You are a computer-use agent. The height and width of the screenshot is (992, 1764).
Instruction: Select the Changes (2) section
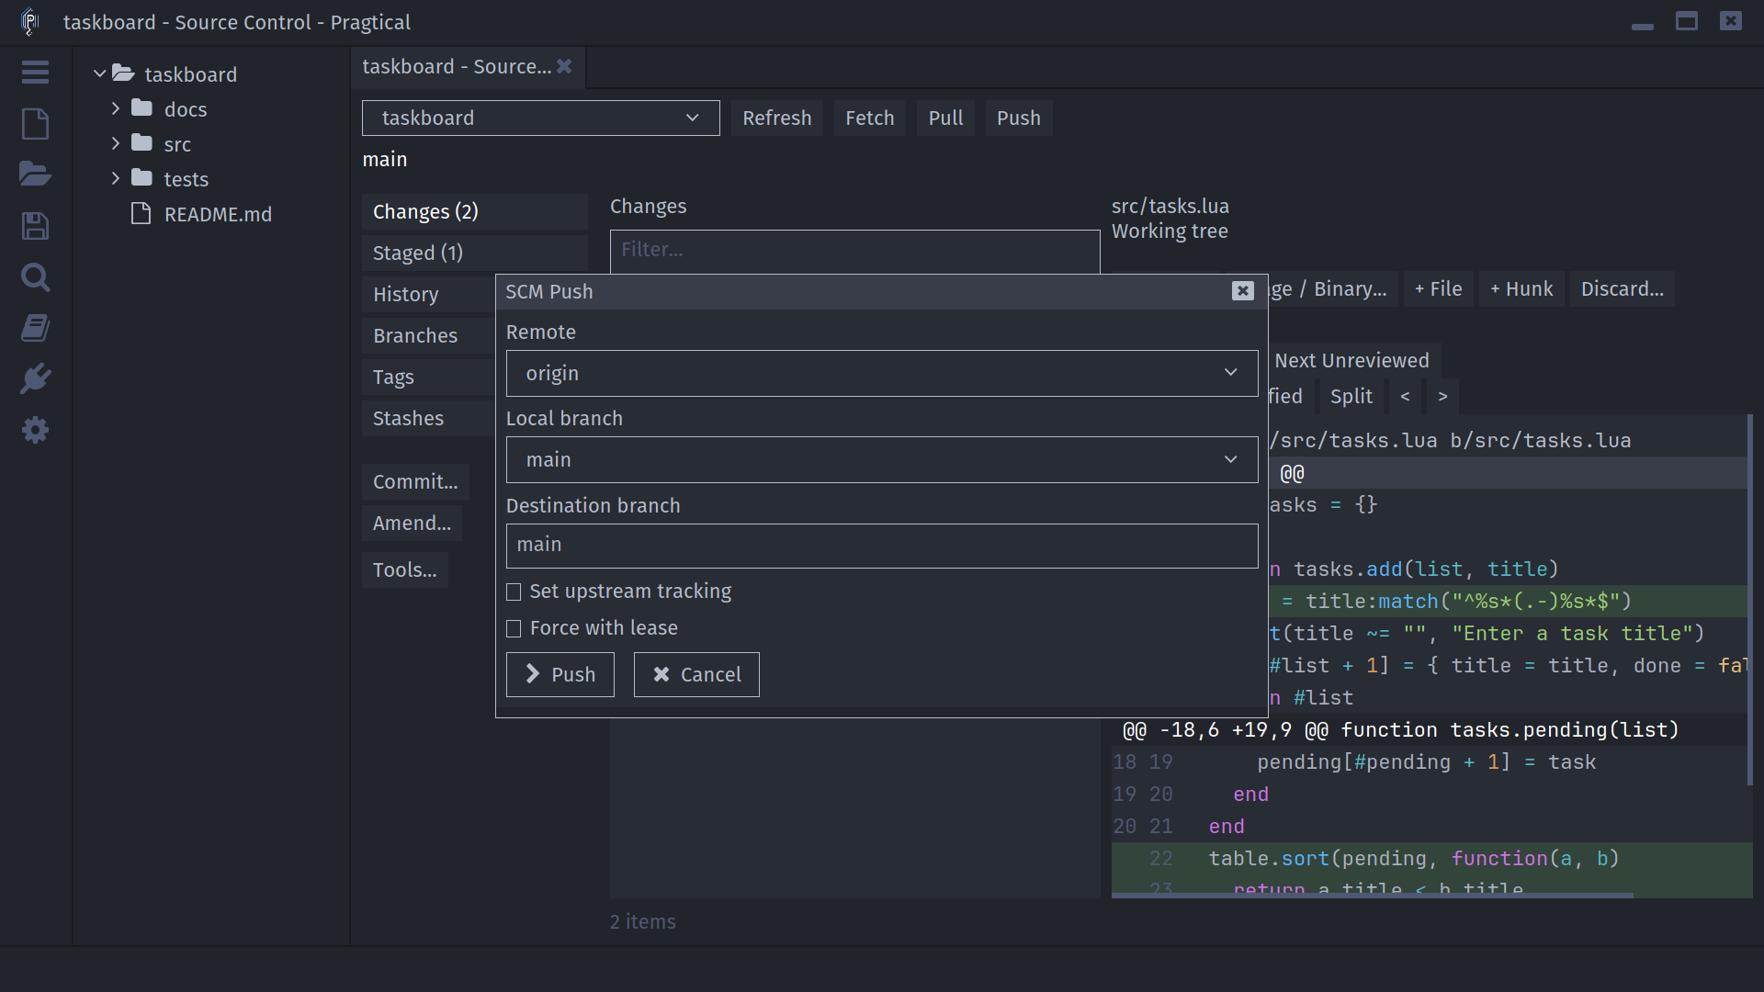click(x=474, y=211)
